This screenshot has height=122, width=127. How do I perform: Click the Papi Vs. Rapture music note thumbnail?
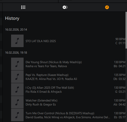click(x=17, y=77)
